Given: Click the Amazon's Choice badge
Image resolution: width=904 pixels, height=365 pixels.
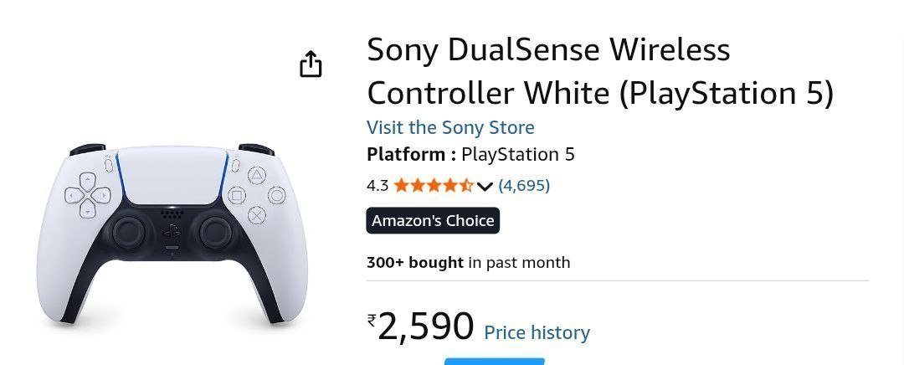Looking at the screenshot, I should click(433, 221).
